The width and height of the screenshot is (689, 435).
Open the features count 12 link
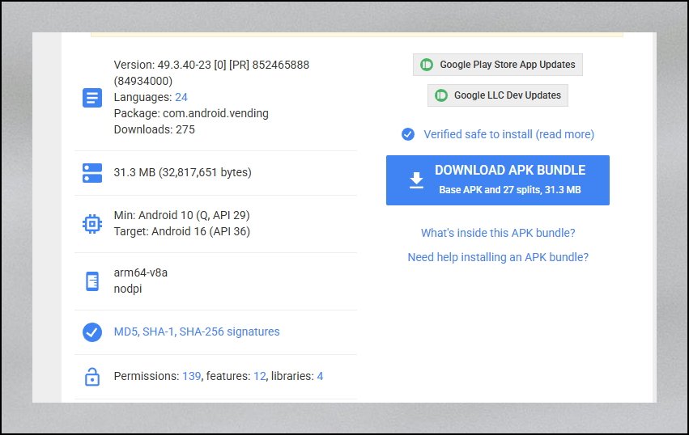coord(260,376)
